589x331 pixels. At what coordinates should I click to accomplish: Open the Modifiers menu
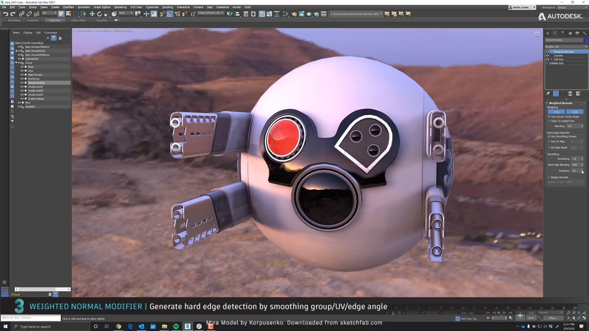(68, 7)
